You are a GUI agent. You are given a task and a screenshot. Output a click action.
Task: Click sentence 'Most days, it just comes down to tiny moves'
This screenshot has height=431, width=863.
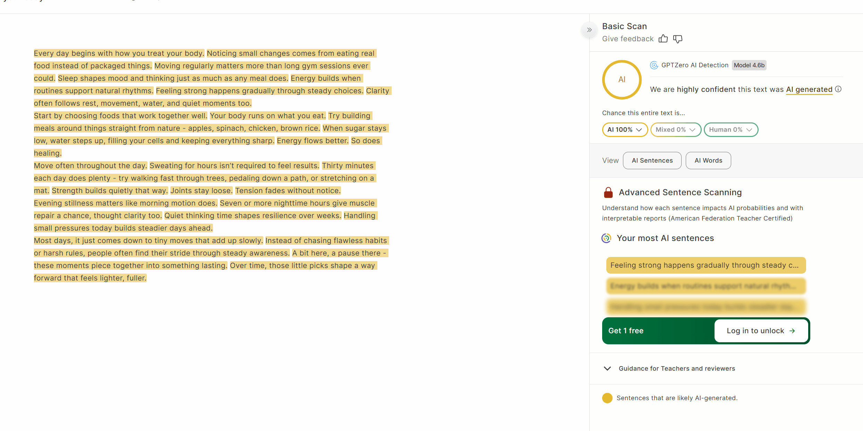(x=148, y=241)
